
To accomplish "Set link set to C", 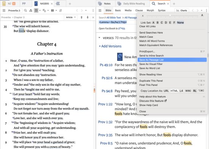I will click(161, 22).
